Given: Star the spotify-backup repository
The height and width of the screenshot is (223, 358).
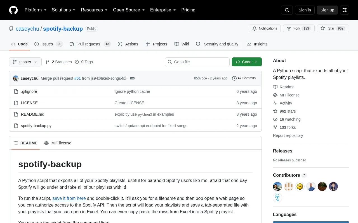Looking at the screenshot, I should (x=333, y=28).
